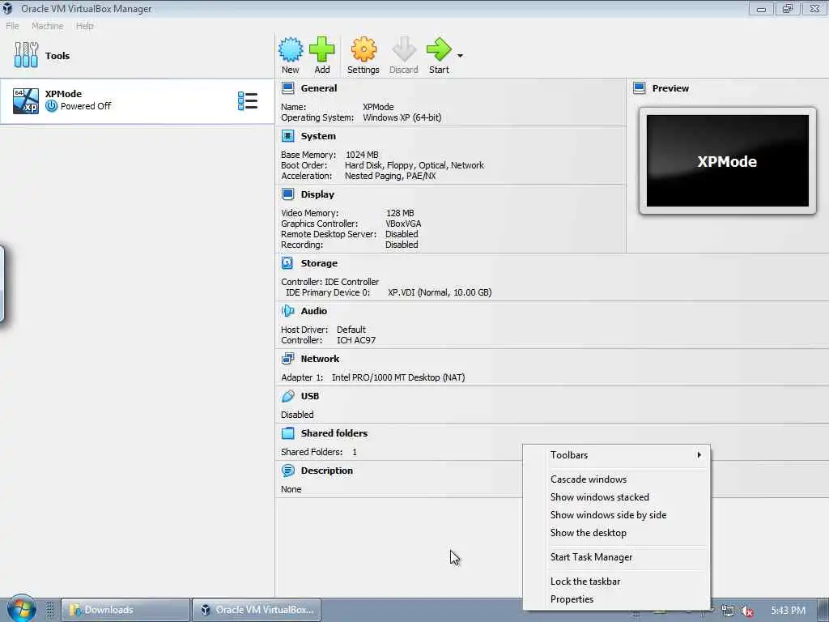
Task: Click the Windows Start orb
Action: (x=22, y=609)
